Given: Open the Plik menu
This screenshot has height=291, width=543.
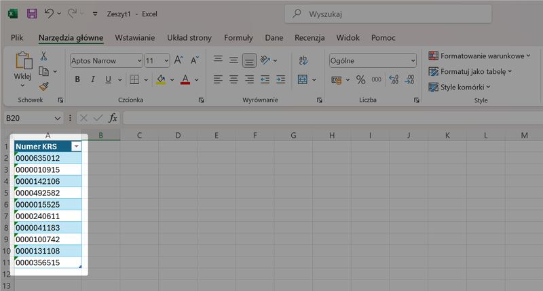Looking at the screenshot, I should coord(17,38).
